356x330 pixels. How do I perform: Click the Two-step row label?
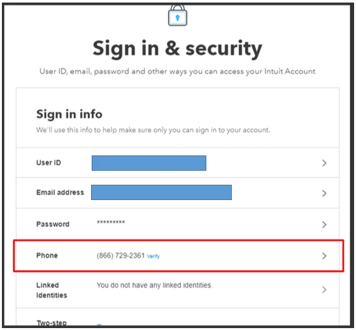(x=52, y=322)
